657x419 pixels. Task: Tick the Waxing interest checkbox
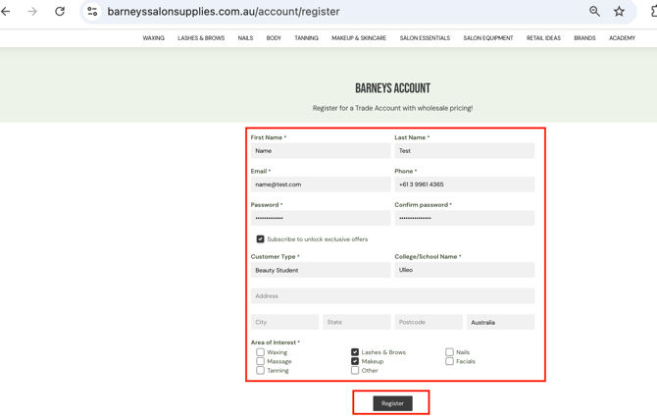click(260, 352)
